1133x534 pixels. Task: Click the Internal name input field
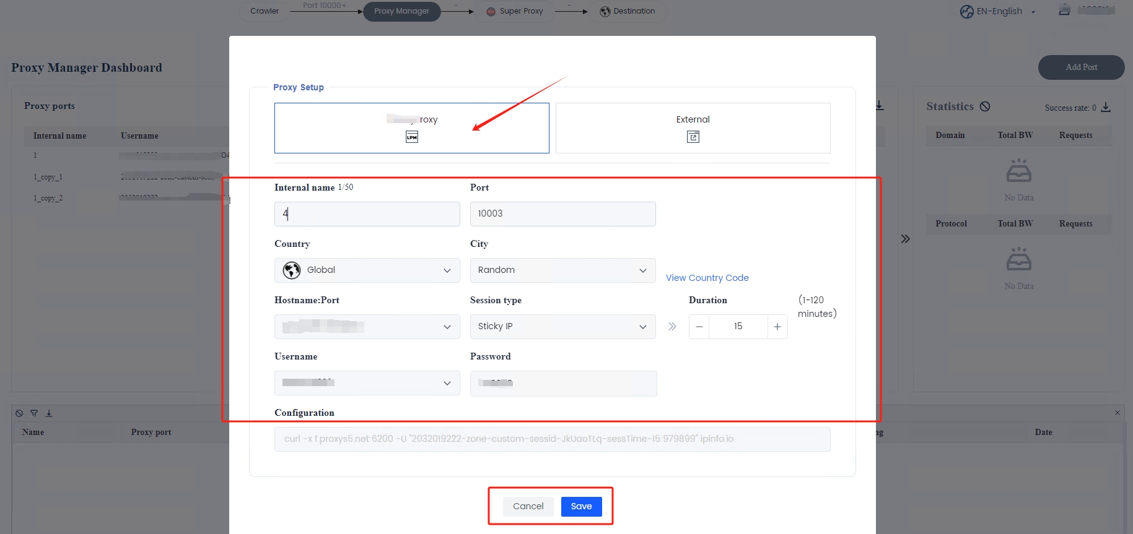367,214
